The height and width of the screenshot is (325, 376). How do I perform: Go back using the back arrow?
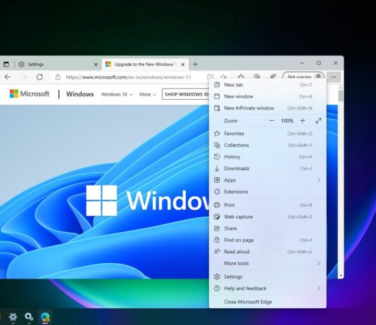coord(8,77)
